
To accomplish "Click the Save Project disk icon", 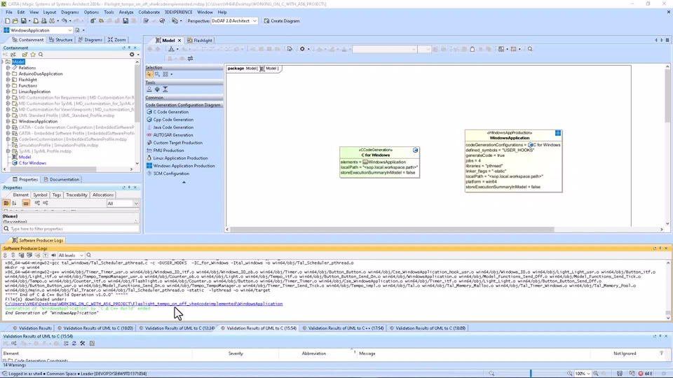I will click(x=24, y=20).
